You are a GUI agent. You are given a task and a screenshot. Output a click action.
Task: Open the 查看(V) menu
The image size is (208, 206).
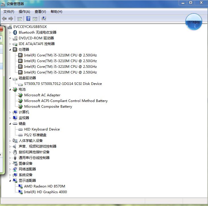tap(40, 12)
